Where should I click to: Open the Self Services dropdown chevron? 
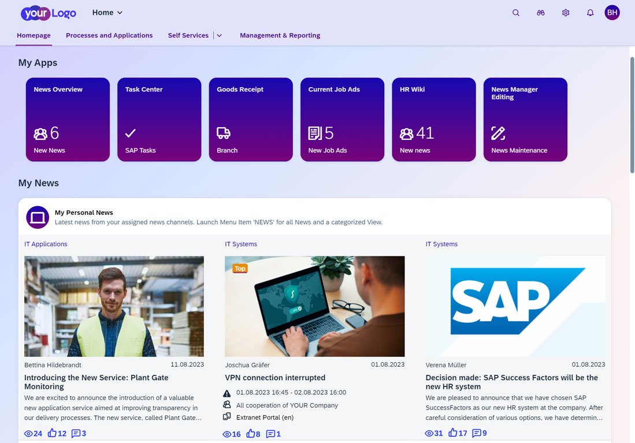coord(219,35)
